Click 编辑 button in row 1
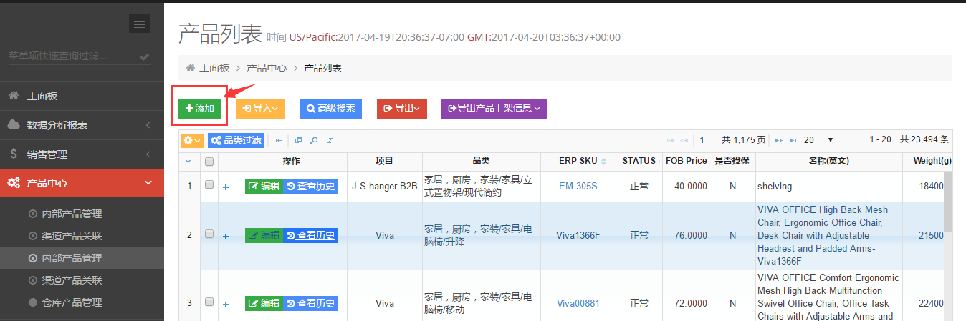 264,186
